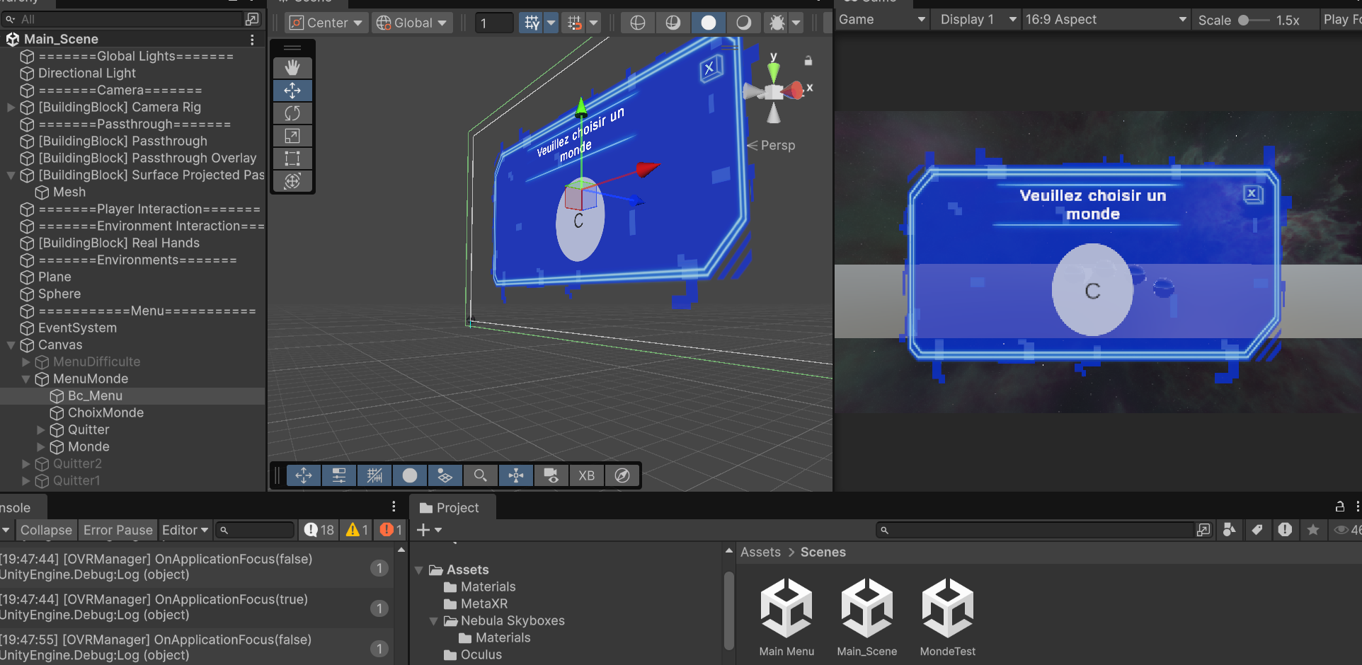Image resolution: width=1362 pixels, height=665 pixels.
Task: Select the Rect tool in Scene tools
Action: click(x=292, y=158)
